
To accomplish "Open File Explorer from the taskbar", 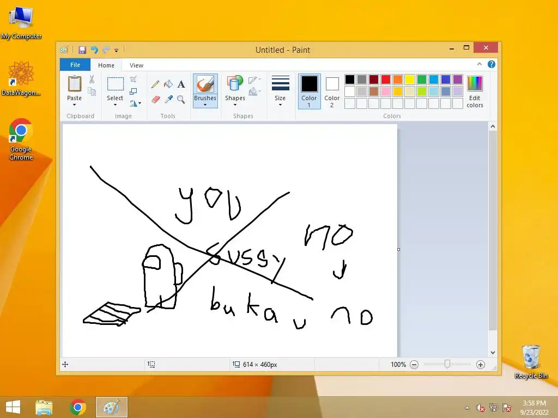I will point(44,407).
